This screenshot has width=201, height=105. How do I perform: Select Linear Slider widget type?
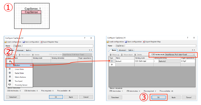(x=19, y=69)
